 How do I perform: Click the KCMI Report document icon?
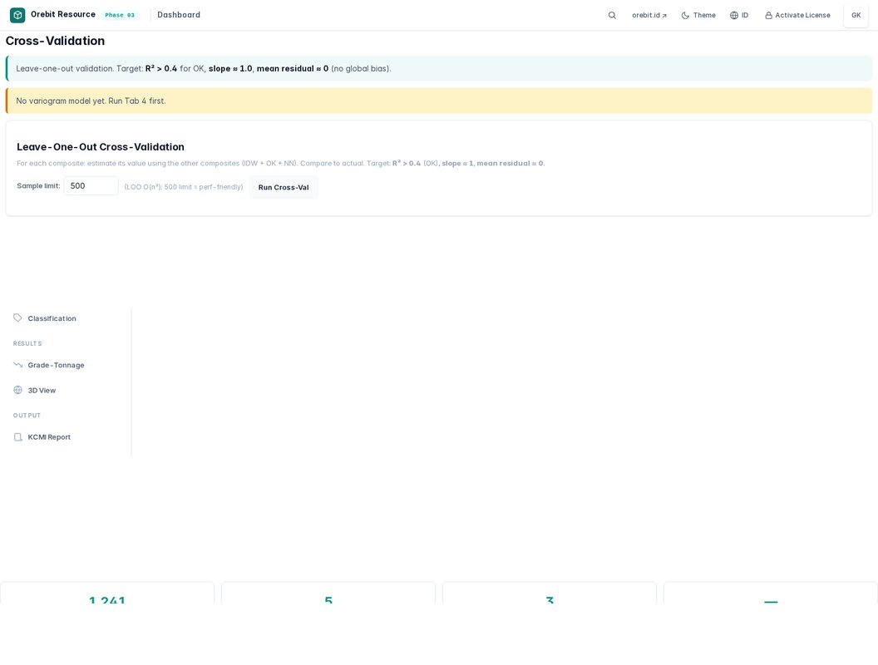pyautogui.click(x=18, y=437)
